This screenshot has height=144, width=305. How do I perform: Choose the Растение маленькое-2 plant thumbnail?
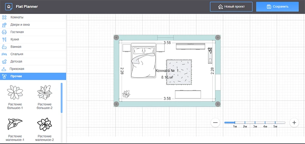click(45, 124)
